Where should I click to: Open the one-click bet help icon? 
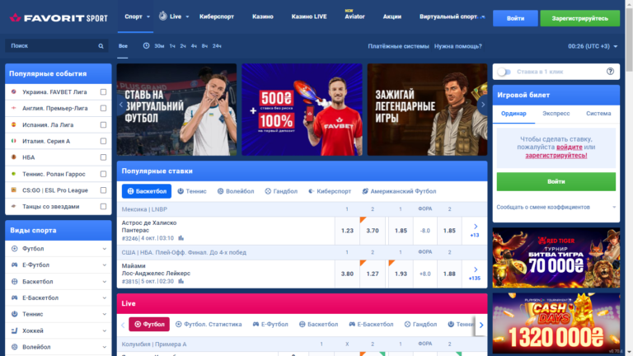pos(610,72)
